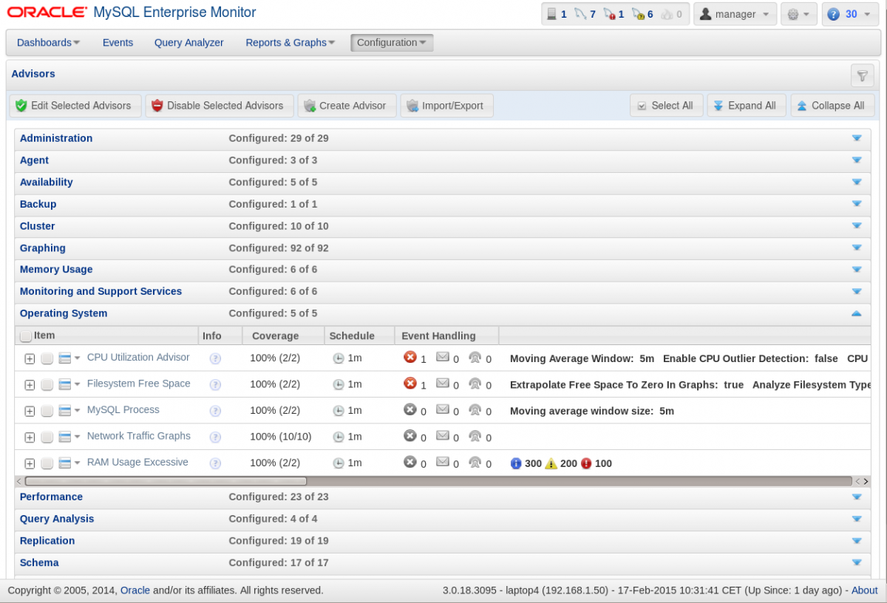Click the Schema category heading
Viewport: 887px width, 603px height.
pyautogui.click(x=39, y=563)
